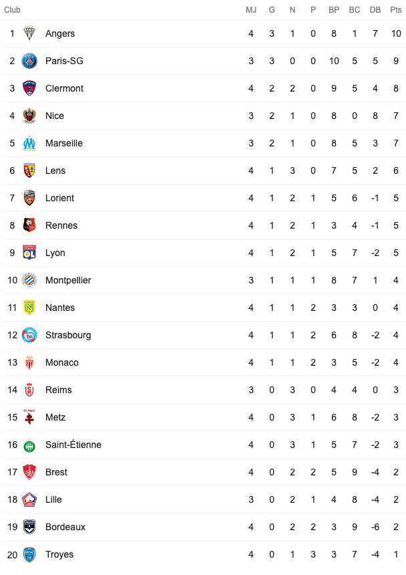Click the Bordeaux team name
Viewport: 406px width, 575px height.
pos(65,528)
